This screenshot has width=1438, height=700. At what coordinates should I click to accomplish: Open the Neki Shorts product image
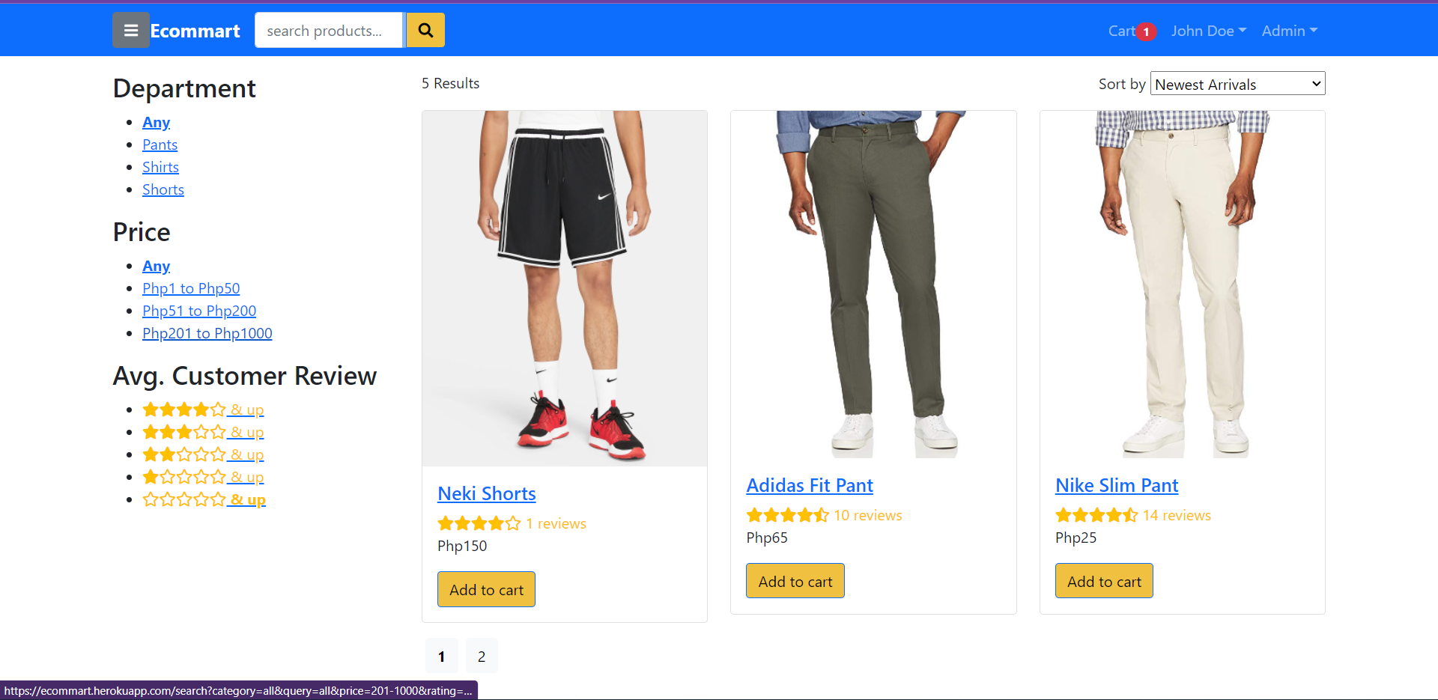coord(565,288)
